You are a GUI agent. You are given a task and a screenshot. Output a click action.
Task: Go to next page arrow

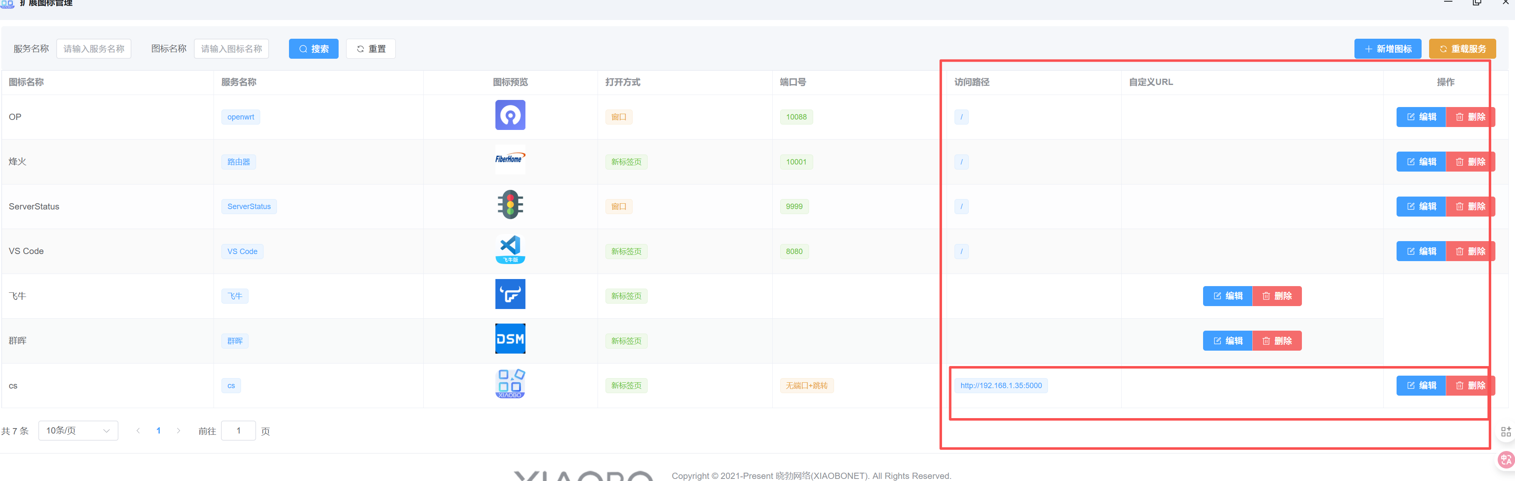179,431
